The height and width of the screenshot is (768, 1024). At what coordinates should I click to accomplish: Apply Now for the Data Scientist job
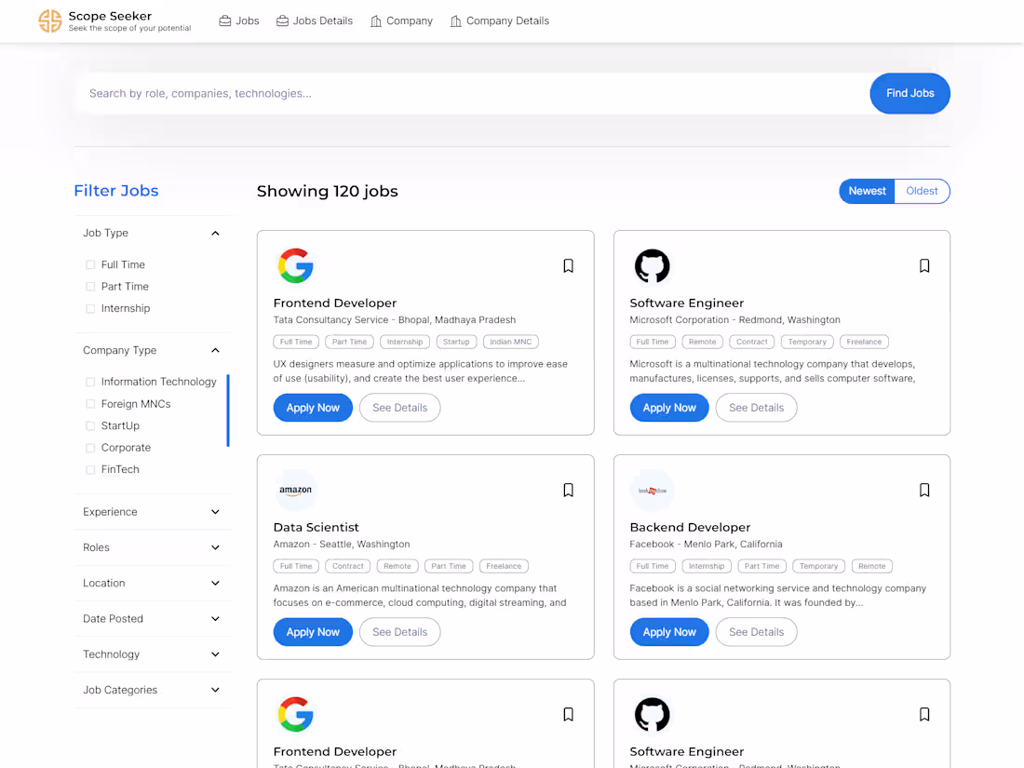pos(313,632)
